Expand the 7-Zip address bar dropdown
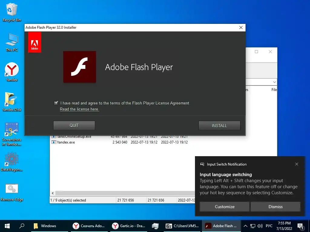 [274, 82]
